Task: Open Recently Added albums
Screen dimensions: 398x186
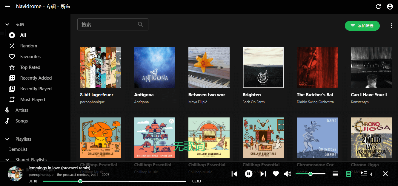Action: (36, 78)
